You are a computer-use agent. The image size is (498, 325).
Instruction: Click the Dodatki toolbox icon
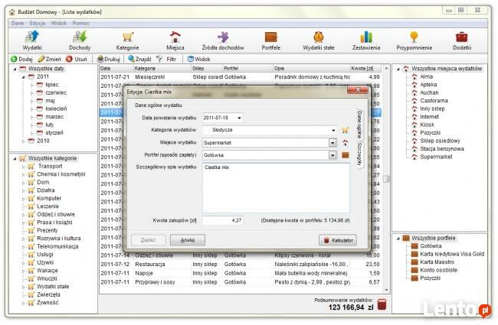pyautogui.click(x=462, y=40)
